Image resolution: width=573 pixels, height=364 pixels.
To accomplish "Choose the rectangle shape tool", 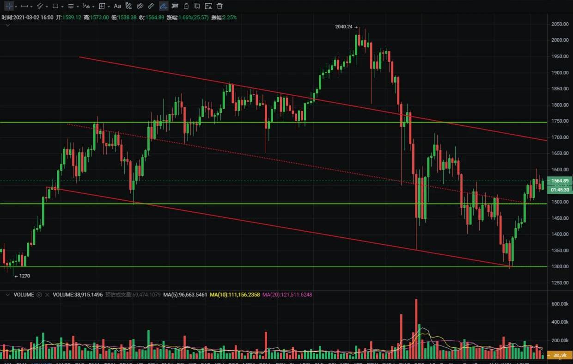I will tap(55, 6).
